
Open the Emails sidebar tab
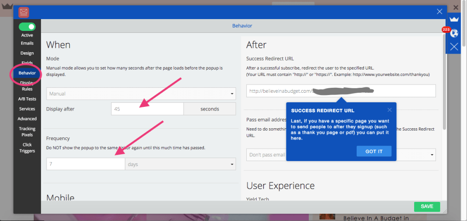[x=27, y=43]
